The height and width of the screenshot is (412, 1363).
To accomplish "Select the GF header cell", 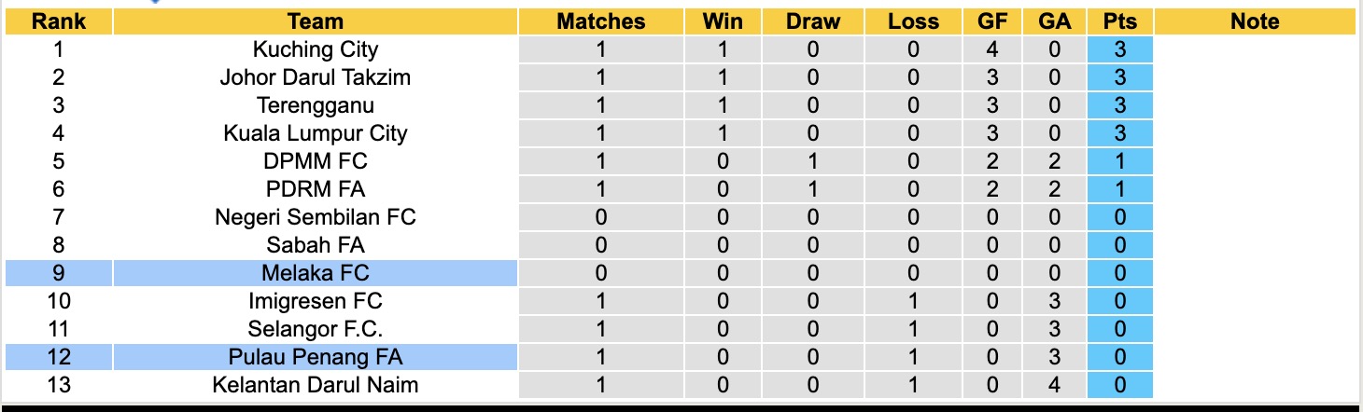I will point(992,21).
